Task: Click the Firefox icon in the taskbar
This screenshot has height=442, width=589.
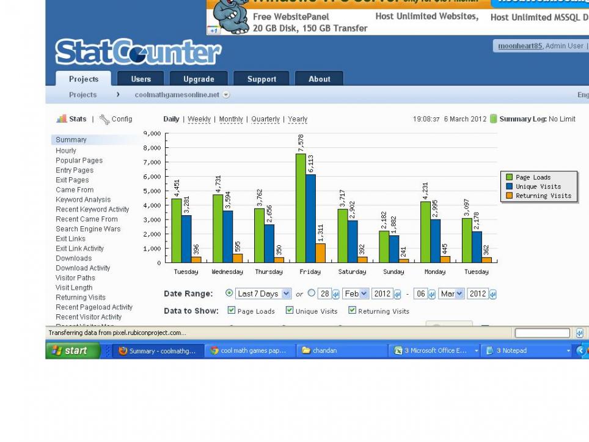Action: pyautogui.click(x=122, y=351)
